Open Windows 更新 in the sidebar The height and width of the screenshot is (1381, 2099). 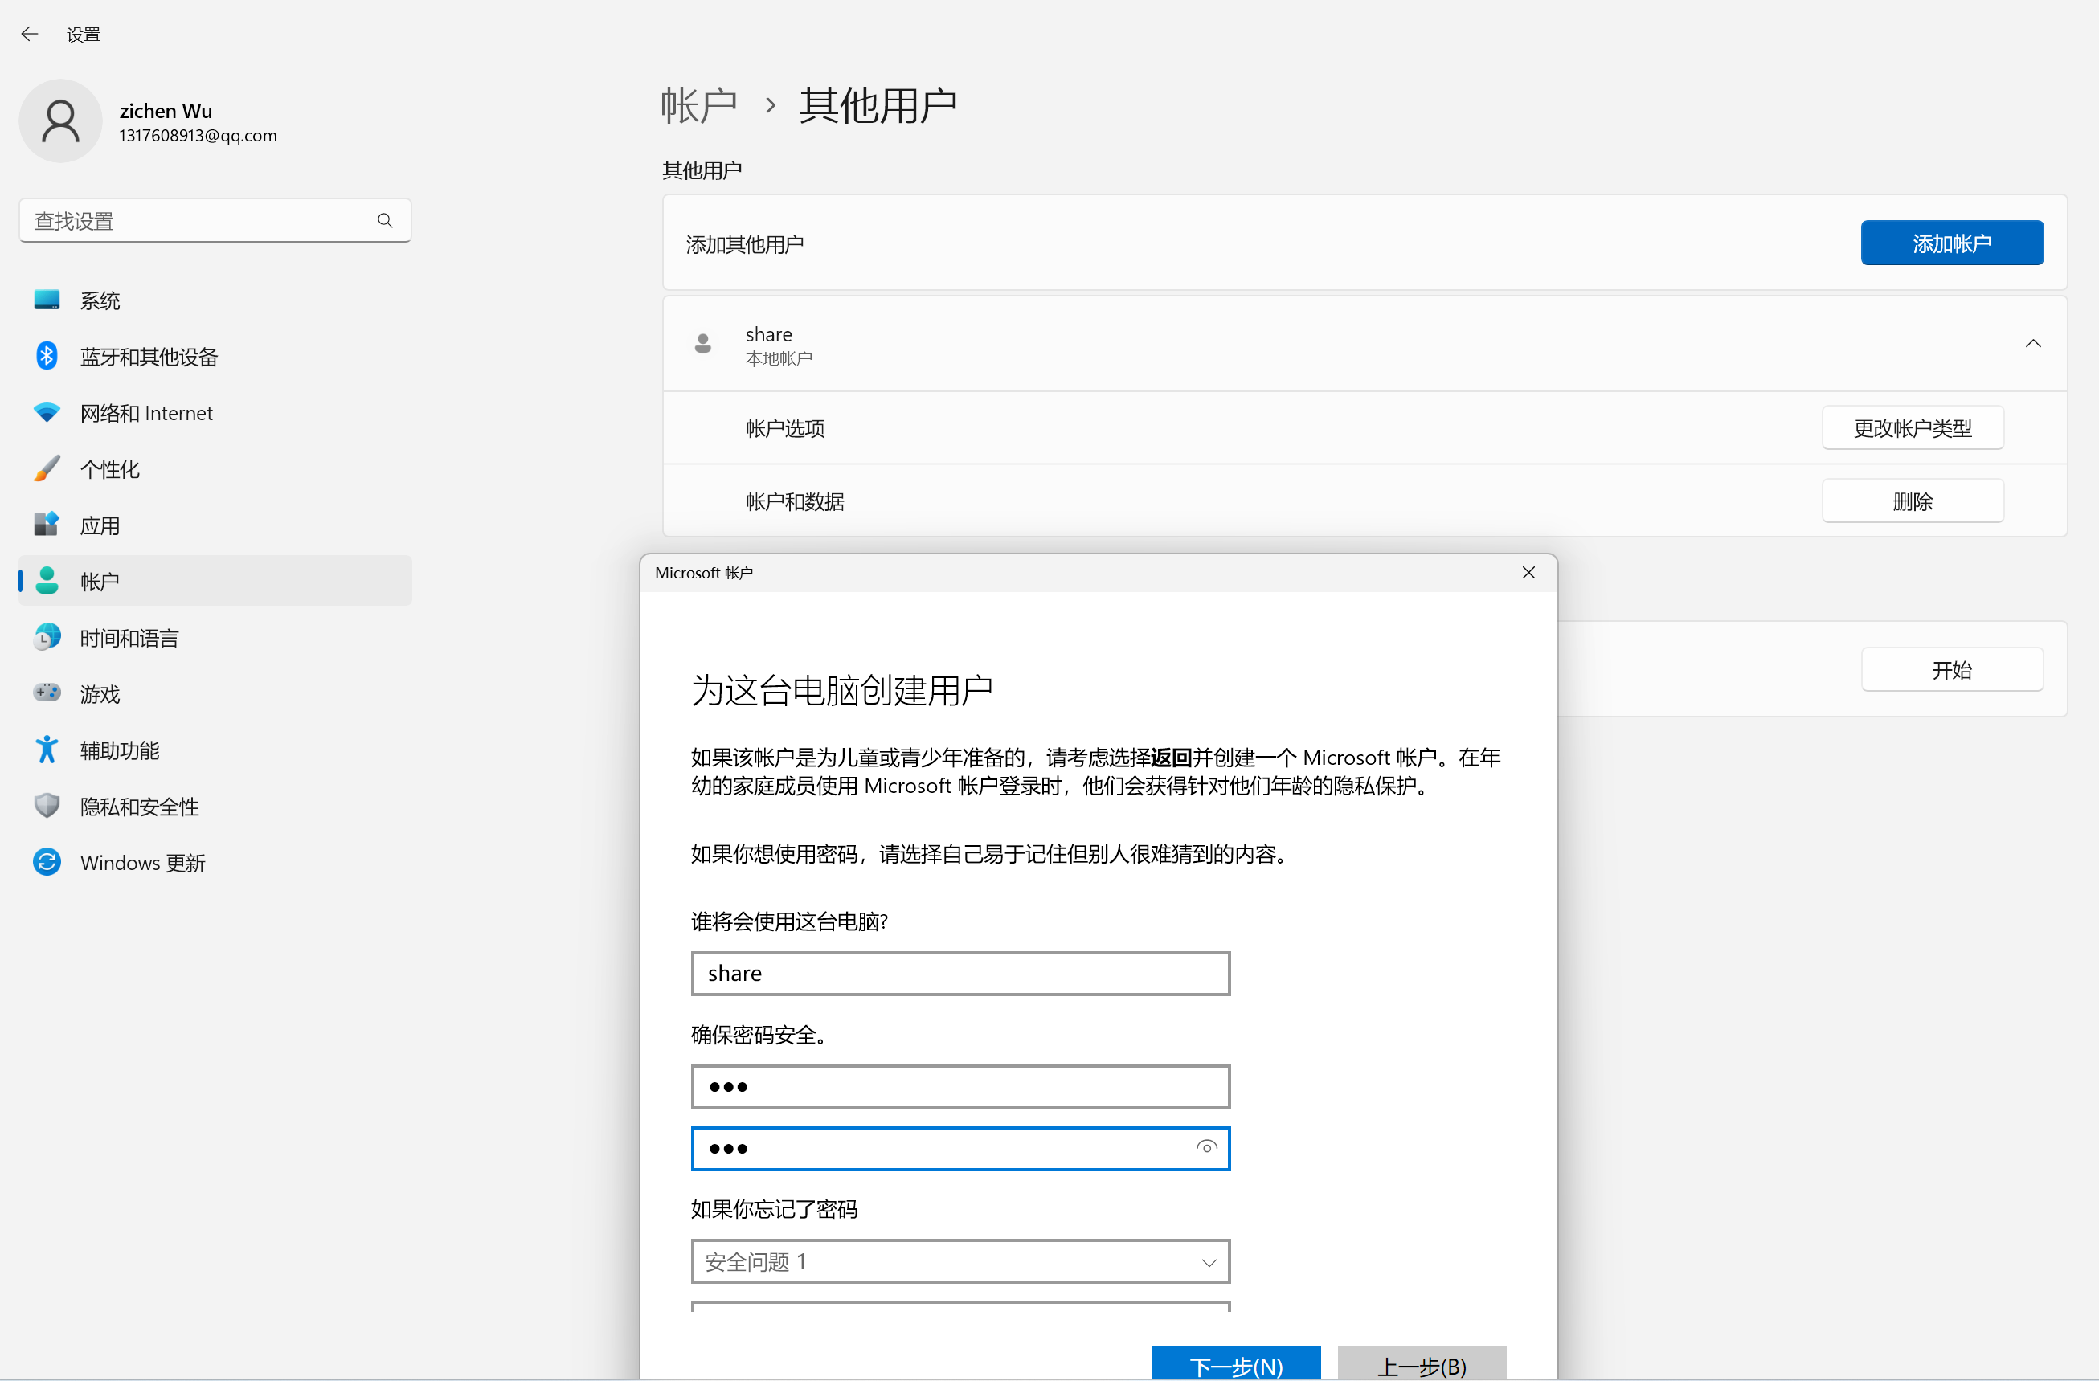click(142, 863)
